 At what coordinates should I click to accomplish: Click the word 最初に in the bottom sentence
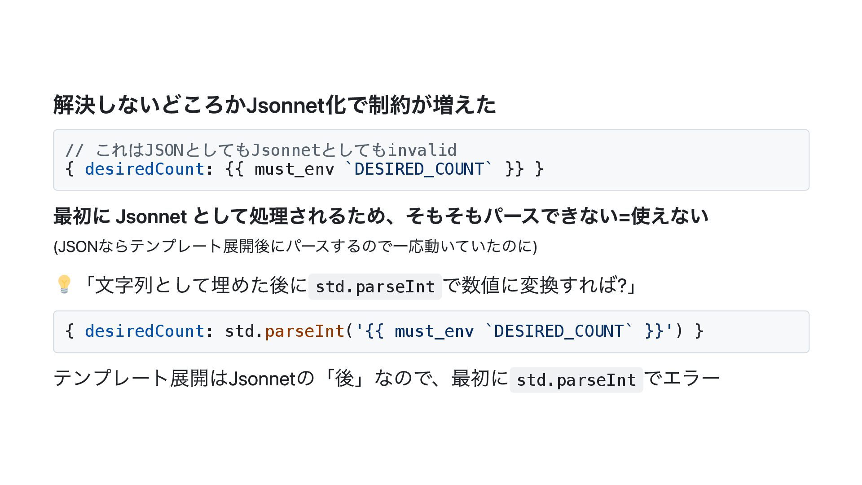(x=479, y=379)
